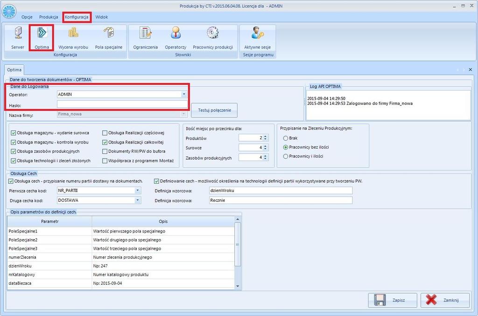
Task: Click the parameter table scrollbar thumb
Action: click(x=238, y=244)
